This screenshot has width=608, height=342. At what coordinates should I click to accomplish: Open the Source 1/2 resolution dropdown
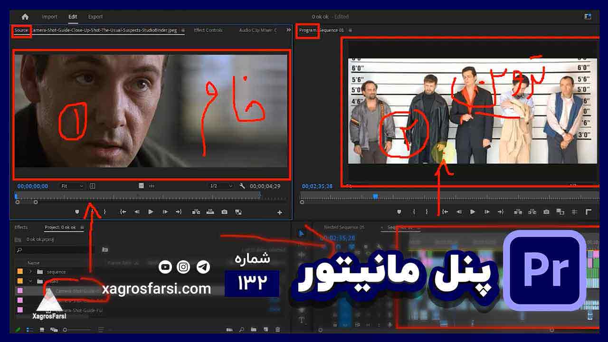(221, 186)
